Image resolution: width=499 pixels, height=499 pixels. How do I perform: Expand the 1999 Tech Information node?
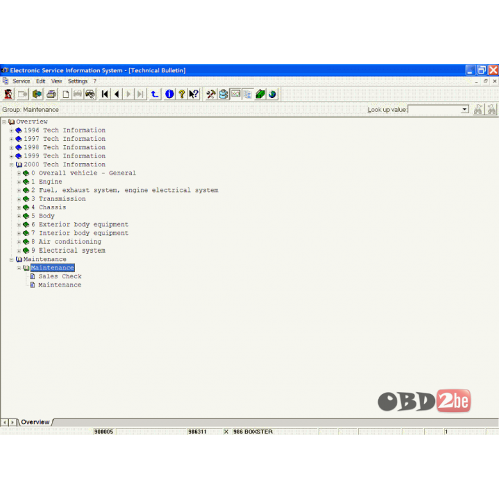pos(12,156)
